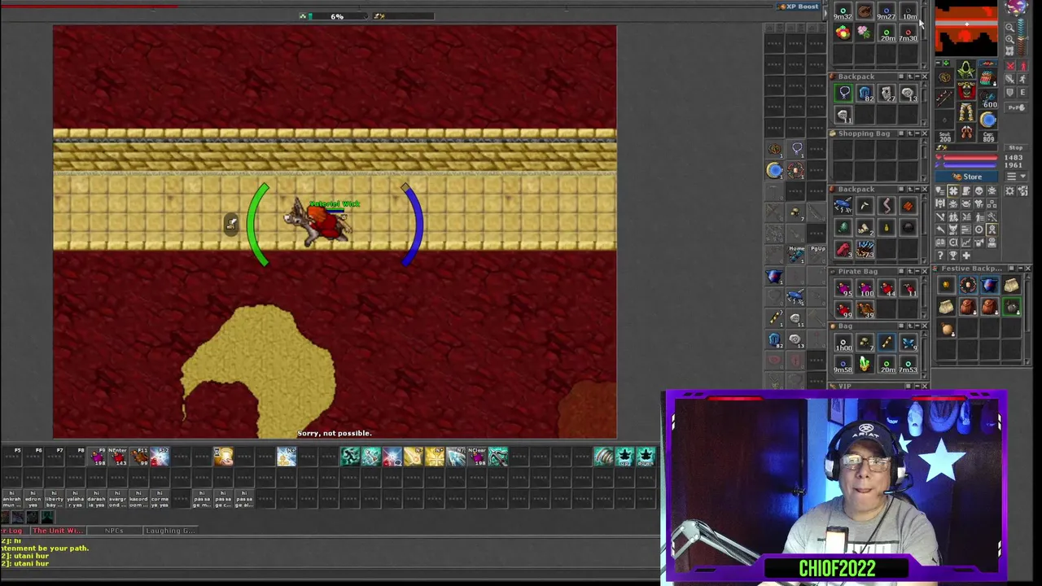This screenshot has height=586, width=1042.
Task: Click the 'hi liberty bay yes' text hotkey
Action: (54, 499)
